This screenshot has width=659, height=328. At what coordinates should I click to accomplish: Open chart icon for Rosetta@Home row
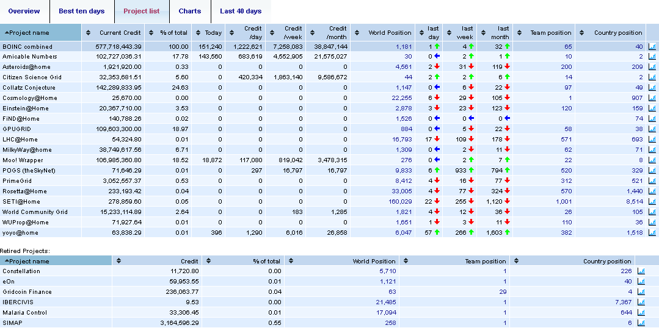pyautogui.click(x=652, y=191)
